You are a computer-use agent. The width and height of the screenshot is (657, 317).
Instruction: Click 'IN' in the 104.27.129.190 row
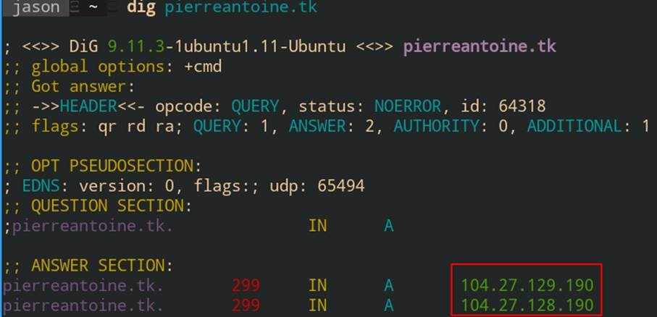pos(317,286)
